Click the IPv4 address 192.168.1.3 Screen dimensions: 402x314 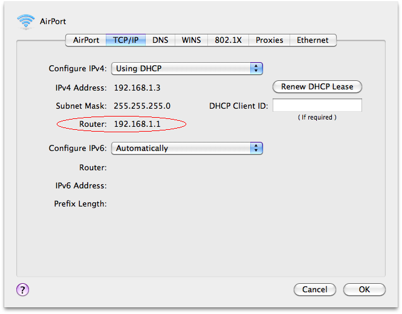click(x=137, y=88)
